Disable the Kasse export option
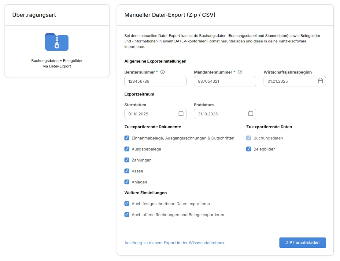This screenshot has height=261, width=340. click(127, 171)
